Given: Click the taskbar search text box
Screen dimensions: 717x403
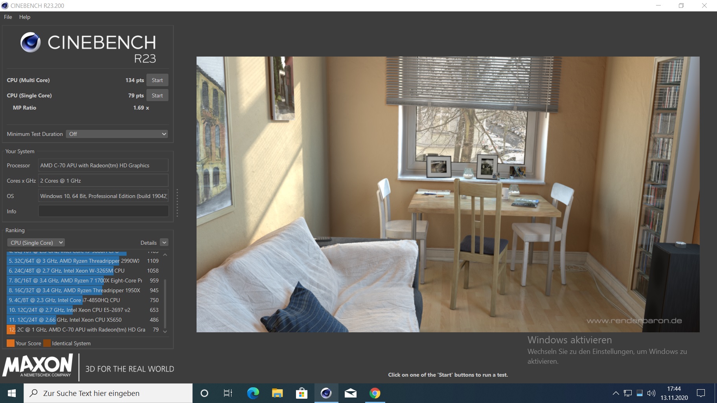Looking at the screenshot, I should tap(108, 393).
